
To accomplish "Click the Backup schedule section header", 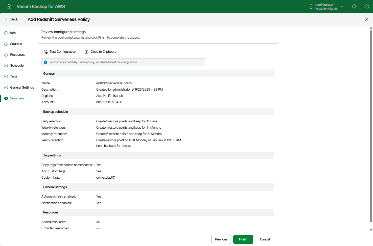I will 158,112.
